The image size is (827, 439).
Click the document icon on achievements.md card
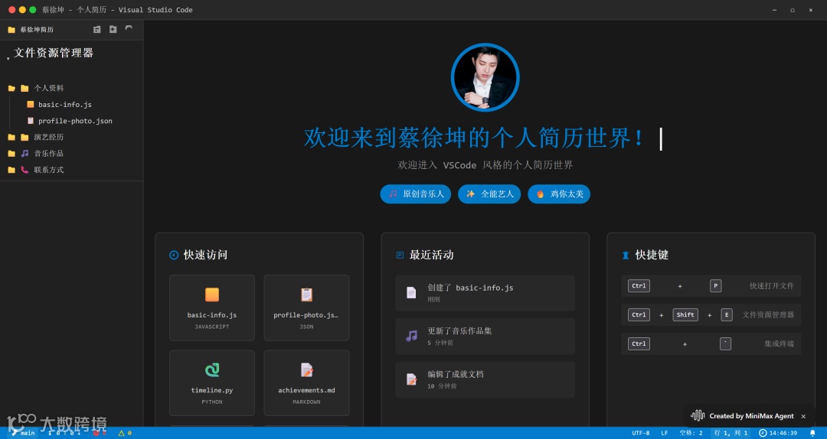tap(306, 370)
